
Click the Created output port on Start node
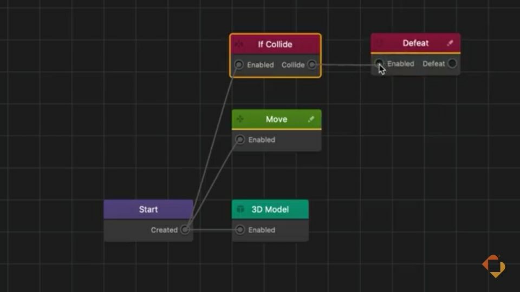tap(185, 230)
